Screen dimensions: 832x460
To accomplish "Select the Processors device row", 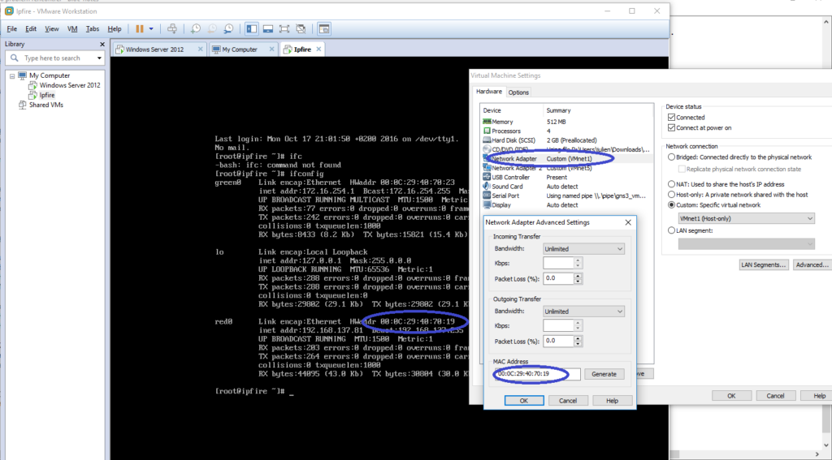I will point(566,131).
